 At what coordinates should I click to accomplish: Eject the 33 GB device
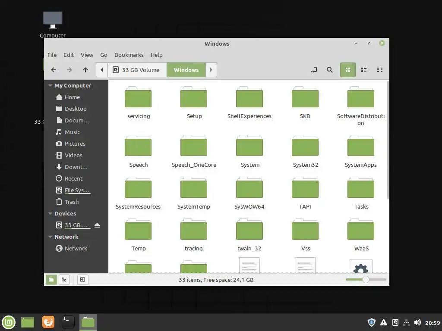point(97,225)
